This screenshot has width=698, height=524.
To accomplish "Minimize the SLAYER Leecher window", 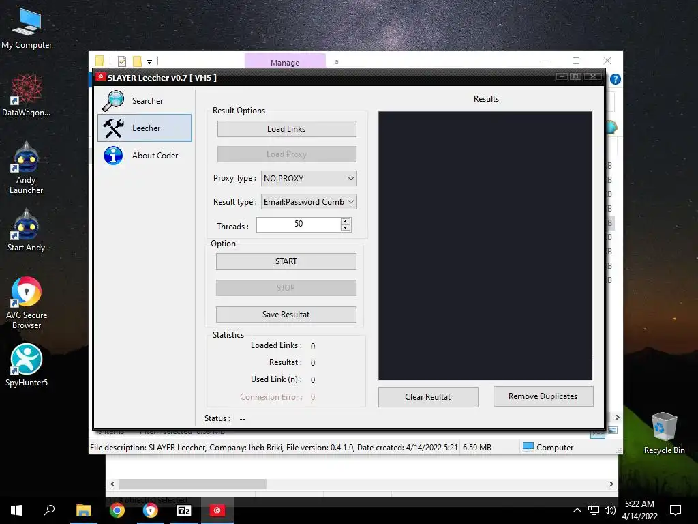I will pos(562,76).
